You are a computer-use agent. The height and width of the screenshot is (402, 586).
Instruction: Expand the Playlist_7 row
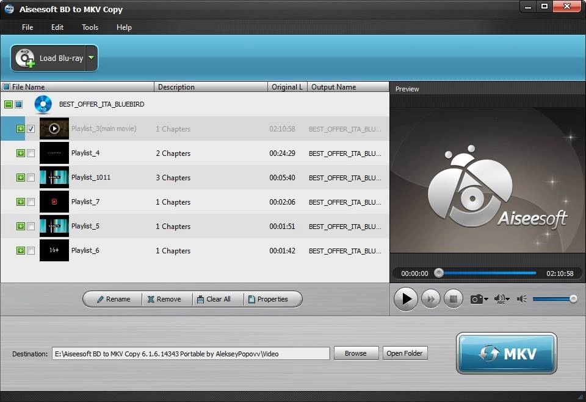coord(21,202)
